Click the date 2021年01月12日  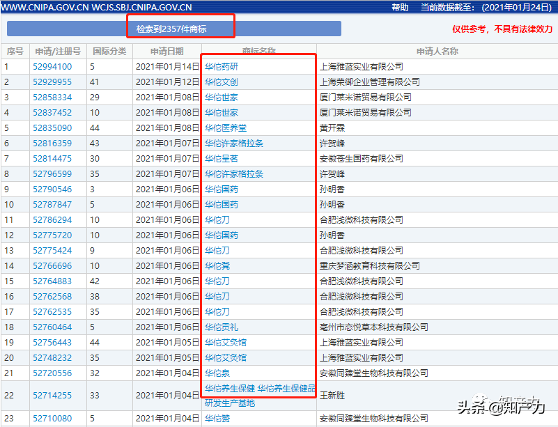[167, 81]
